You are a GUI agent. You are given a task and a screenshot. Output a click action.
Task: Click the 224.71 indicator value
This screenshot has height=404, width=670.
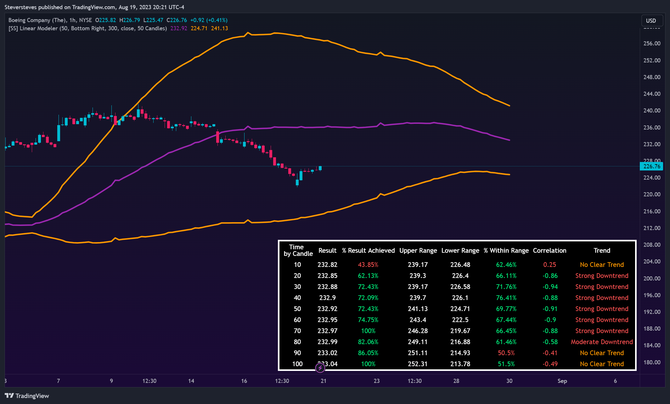click(199, 28)
